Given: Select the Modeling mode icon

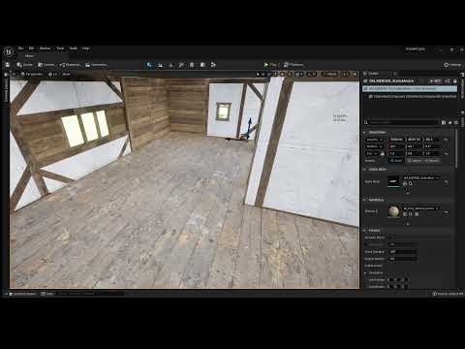Looking at the screenshot, I should coord(192,65).
